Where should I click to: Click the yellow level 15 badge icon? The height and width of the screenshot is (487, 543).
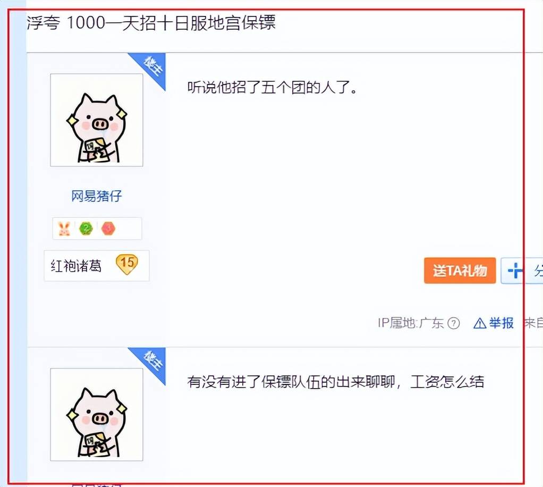click(127, 264)
